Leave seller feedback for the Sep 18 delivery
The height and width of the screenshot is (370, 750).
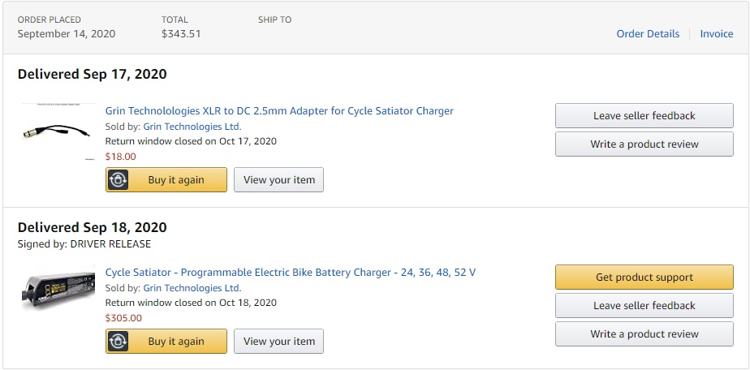[644, 305]
